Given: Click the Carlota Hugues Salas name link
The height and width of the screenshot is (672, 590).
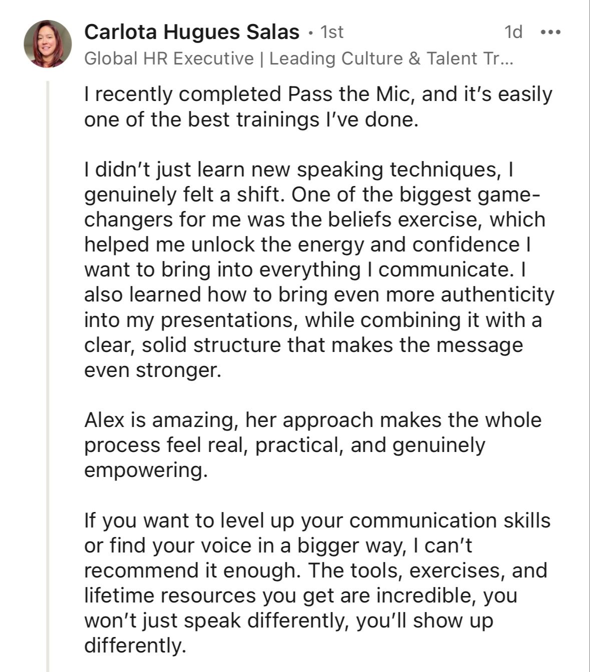Looking at the screenshot, I should pyautogui.click(x=192, y=32).
